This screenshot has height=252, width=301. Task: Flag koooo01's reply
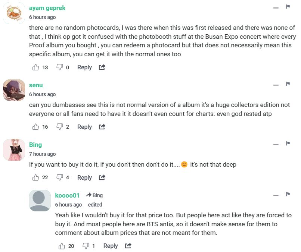pos(288,195)
